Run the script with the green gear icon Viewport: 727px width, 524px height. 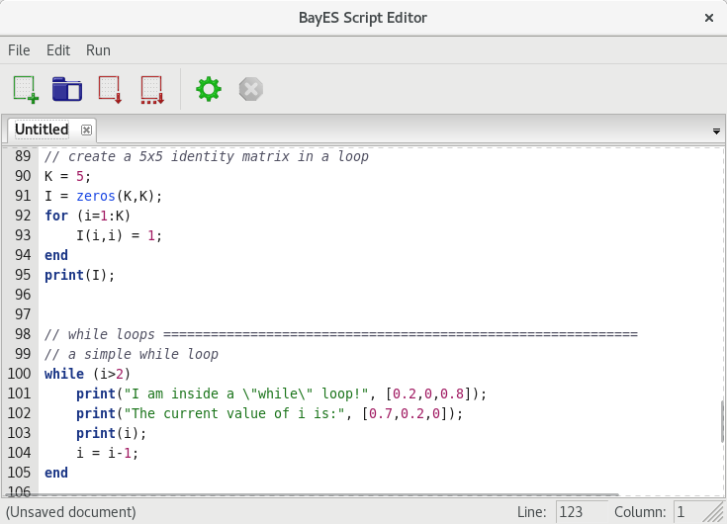[x=209, y=89]
